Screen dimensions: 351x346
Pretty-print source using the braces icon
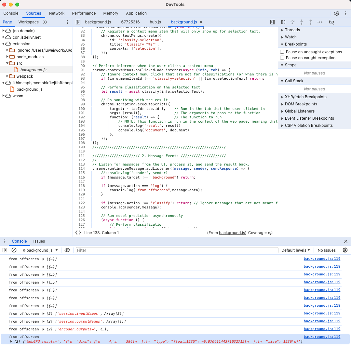click(x=78, y=233)
